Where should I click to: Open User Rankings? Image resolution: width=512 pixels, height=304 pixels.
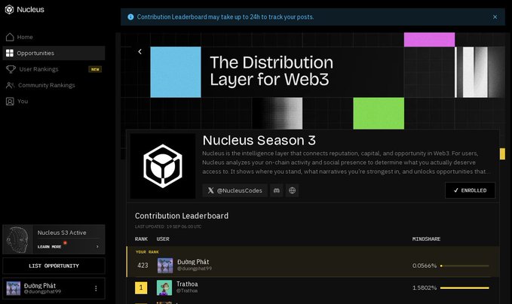(54, 69)
